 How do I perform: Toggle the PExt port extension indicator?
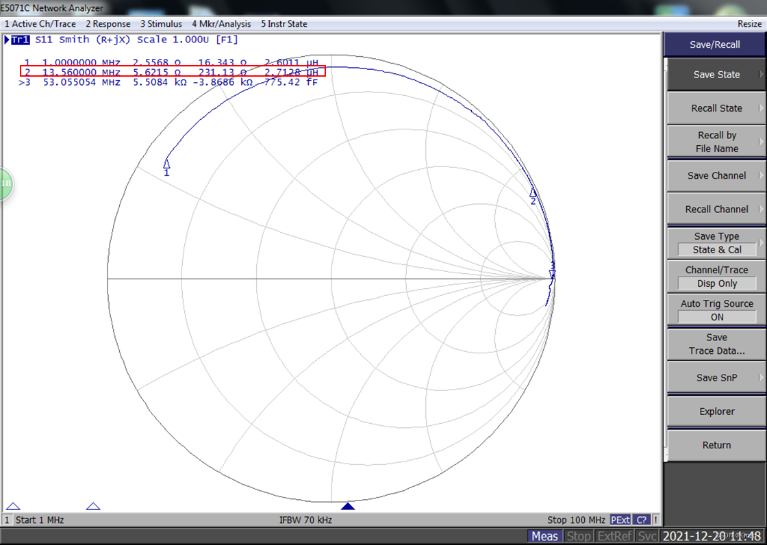click(x=620, y=520)
